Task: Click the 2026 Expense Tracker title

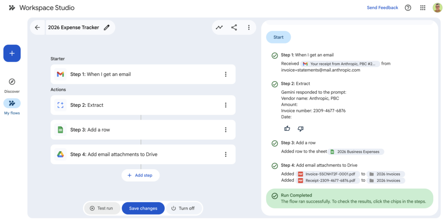Action: tap(73, 27)
